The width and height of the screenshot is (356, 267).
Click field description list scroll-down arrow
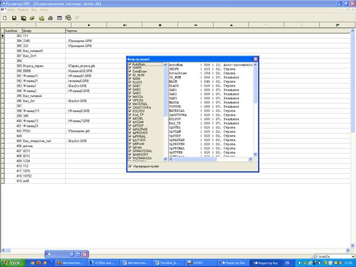pos(255,155)
